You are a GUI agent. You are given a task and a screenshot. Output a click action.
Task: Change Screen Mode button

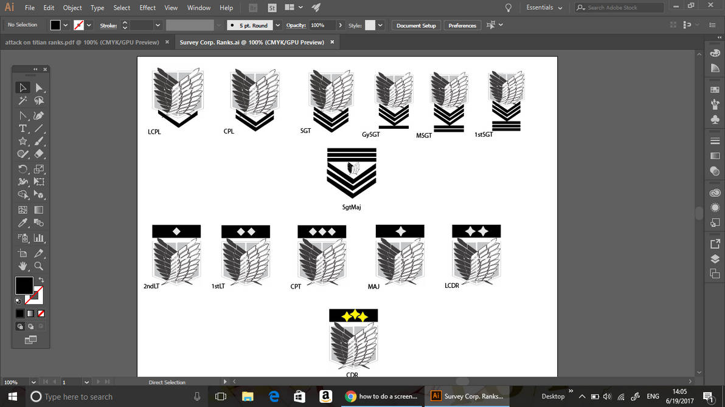click(x=30, y=340)
